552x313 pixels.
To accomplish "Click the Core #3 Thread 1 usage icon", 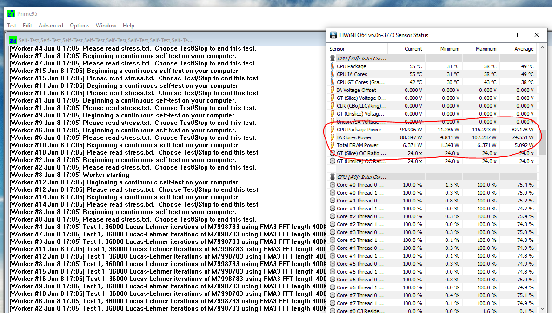I will tap(333, 240).
